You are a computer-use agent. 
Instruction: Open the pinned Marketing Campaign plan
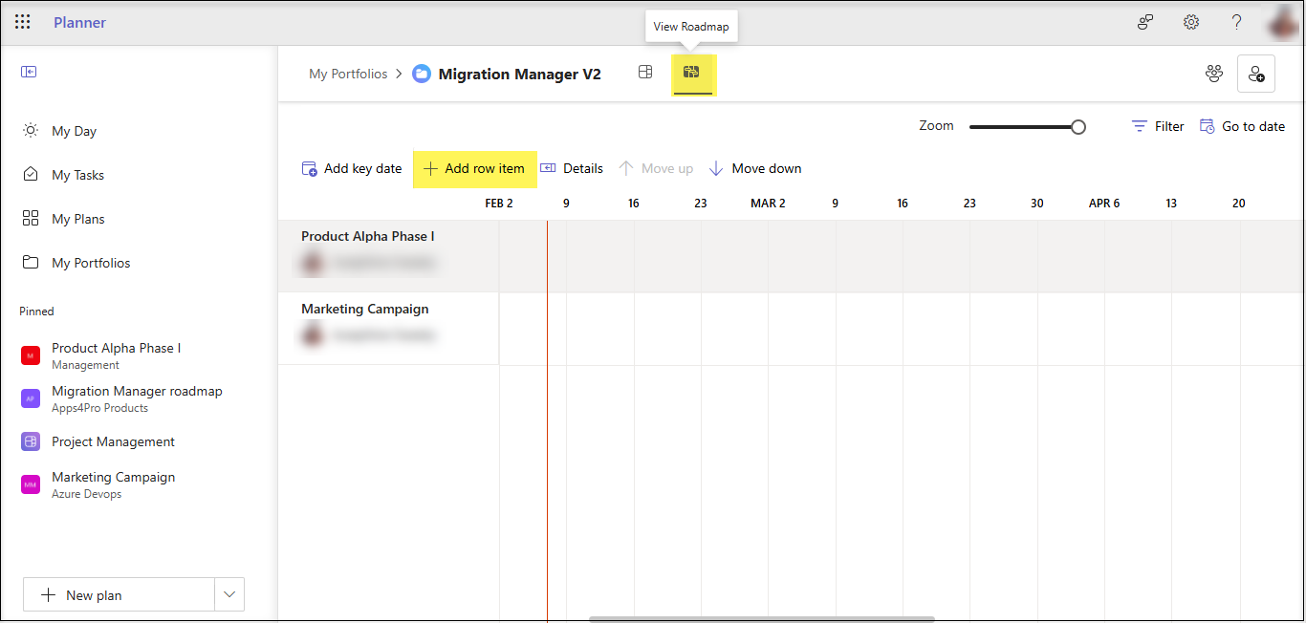pos(113,477)
